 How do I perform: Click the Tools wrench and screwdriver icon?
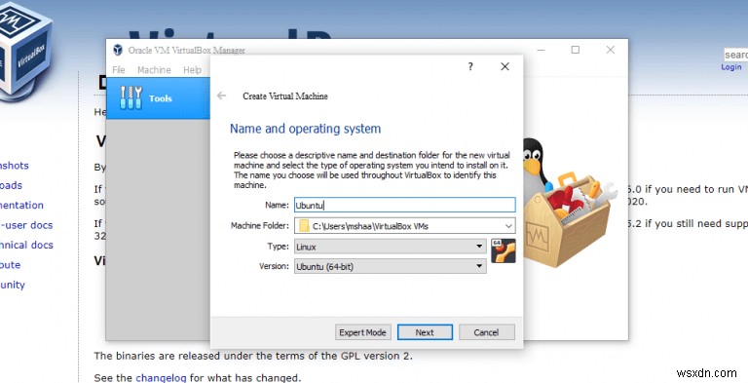pyautogui.click(x=131, y=97)
